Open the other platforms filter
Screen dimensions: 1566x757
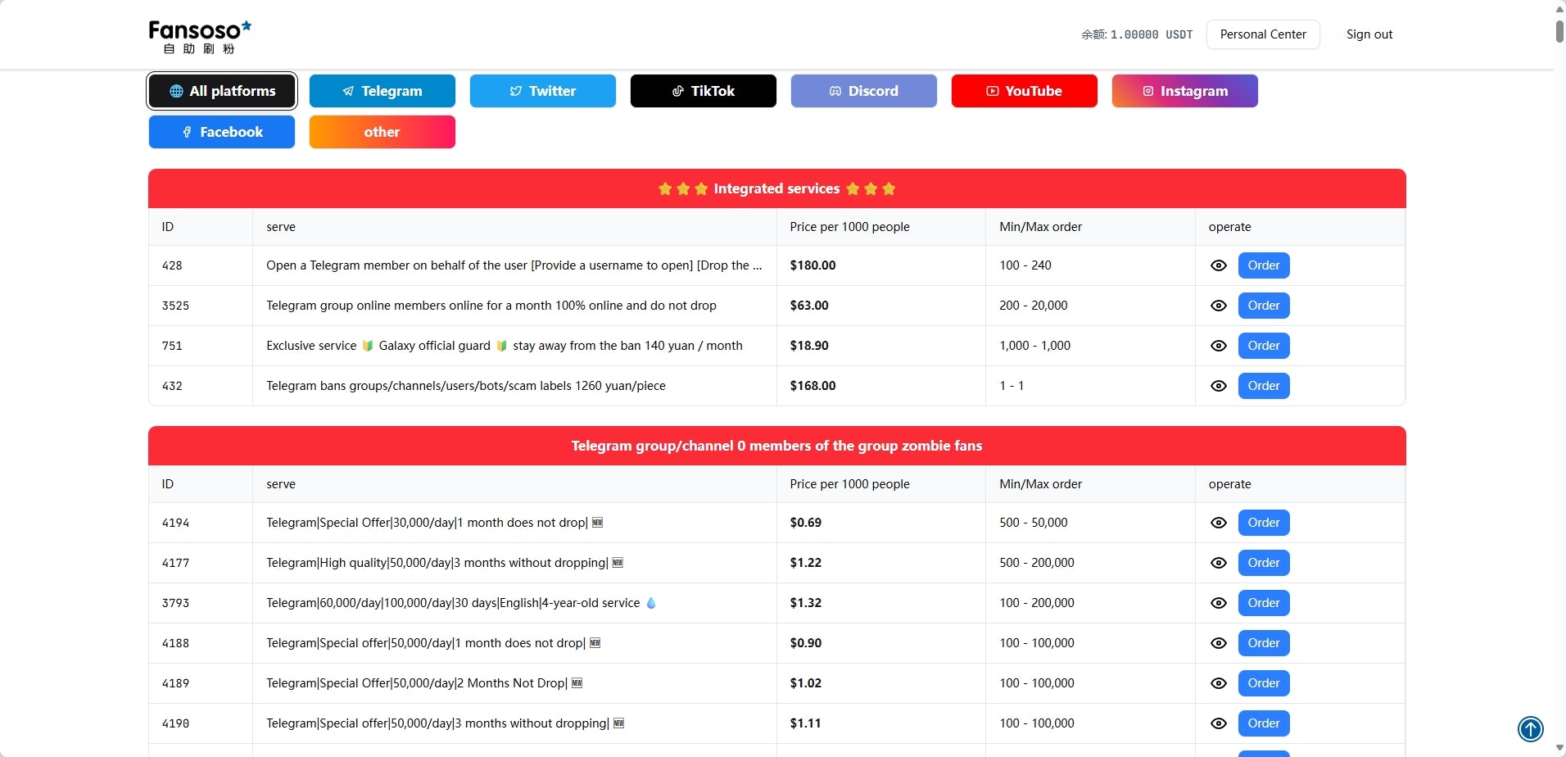coord(382,132)
